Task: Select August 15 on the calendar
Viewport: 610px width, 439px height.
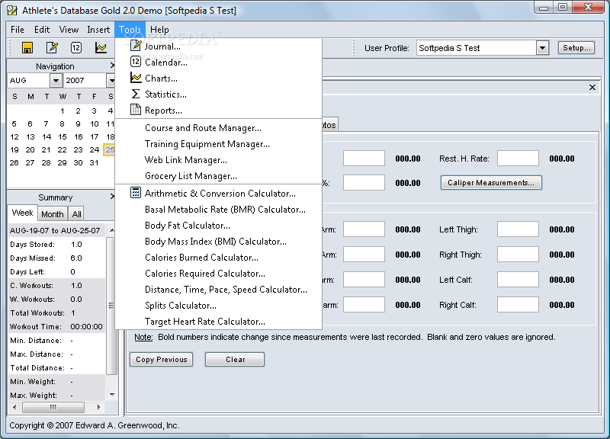Action: click(x=63, y=137)
